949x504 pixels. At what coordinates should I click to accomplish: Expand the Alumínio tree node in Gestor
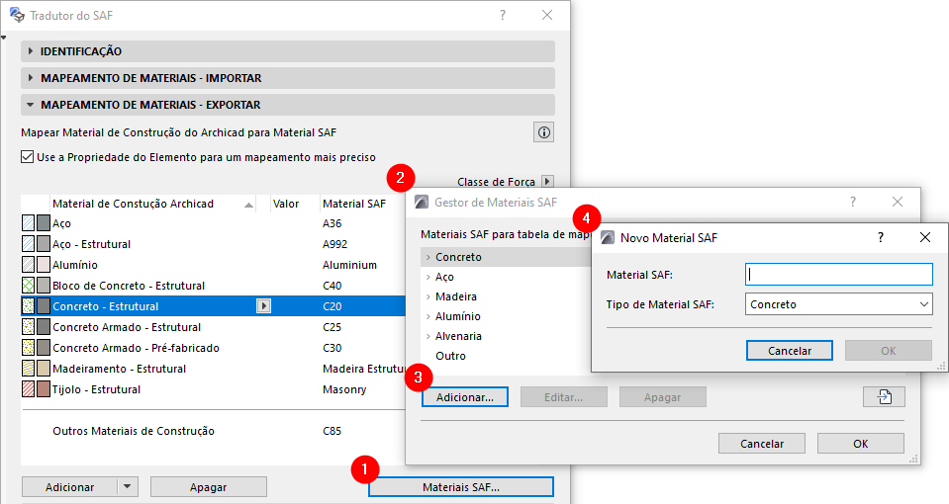click(427, 316)
